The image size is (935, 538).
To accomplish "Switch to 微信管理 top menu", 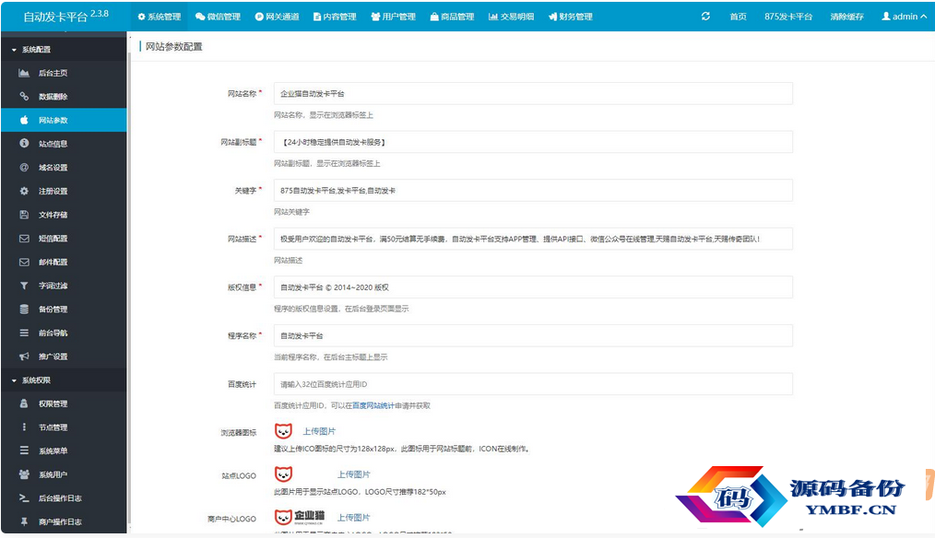I will click(x=218, y=17).
